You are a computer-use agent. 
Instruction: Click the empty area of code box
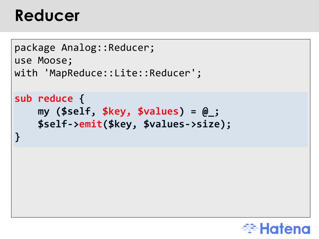point(161,182)
